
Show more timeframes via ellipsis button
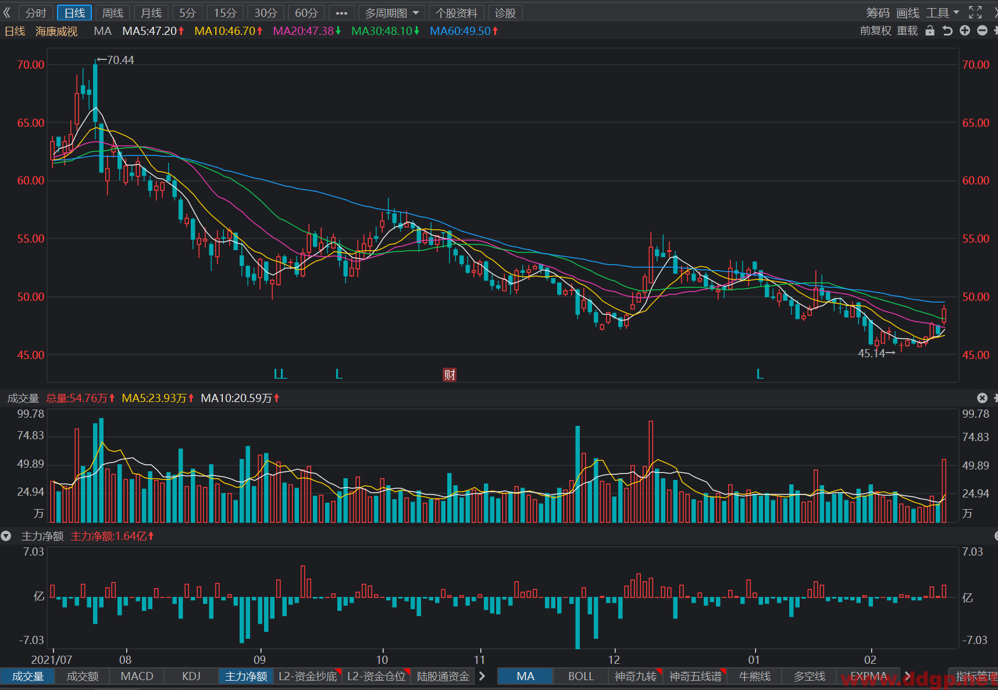[x=341, y=13]
